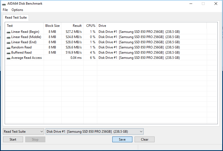Click the 0 % CPU value for Linear Read (Middle)
This screenshot has width=223, height=151.
pyautogui.click(x=93, y=37)
